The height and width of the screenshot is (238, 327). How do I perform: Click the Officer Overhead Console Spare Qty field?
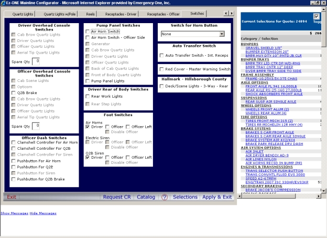[x=36, y=126]
